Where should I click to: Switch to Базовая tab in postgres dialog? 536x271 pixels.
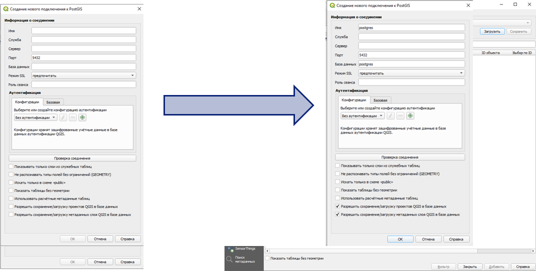(380, 100)
